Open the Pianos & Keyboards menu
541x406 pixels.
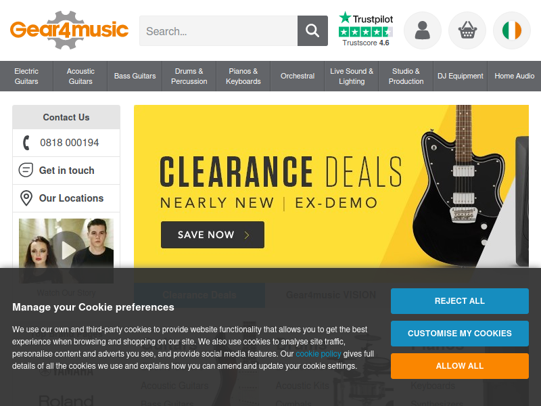pos(243,76)
